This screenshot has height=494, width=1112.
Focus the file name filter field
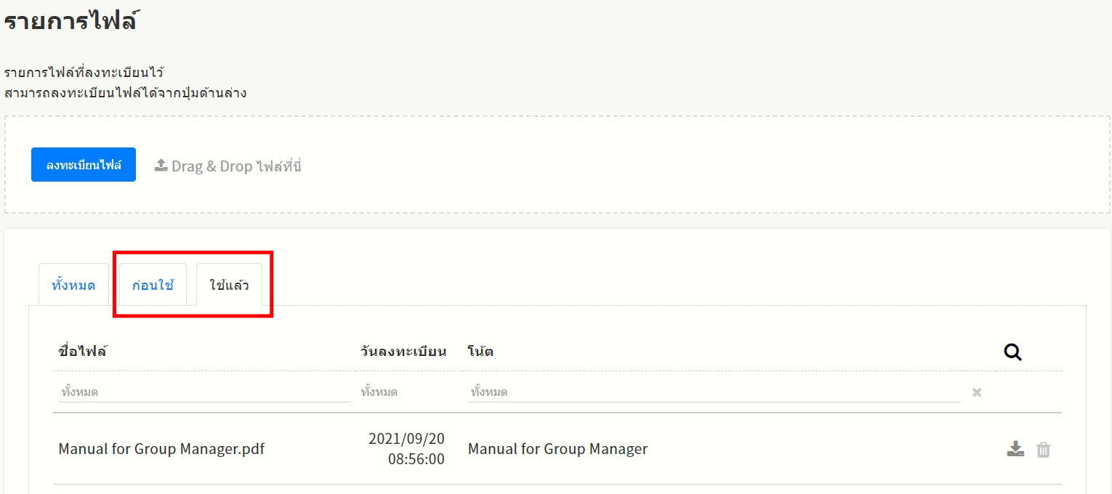point(204,392)
